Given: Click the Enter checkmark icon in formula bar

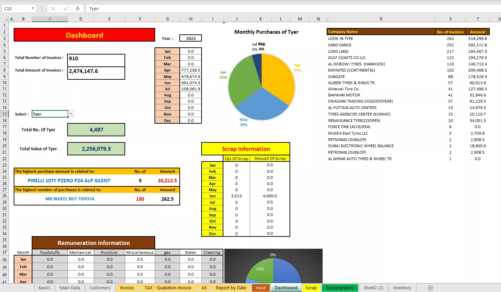Looking at the screenshot, I should [65, 9].
